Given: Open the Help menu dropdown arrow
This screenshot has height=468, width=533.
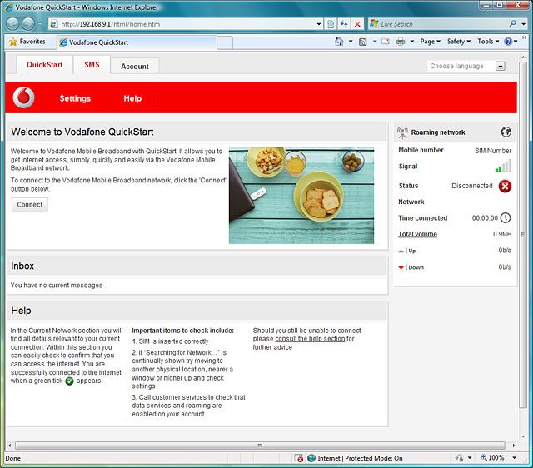Looking at the screenshot, I should pos(516,42).
